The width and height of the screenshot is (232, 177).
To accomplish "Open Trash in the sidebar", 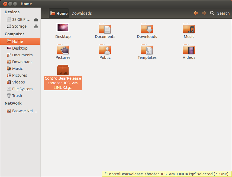I will pyautogui.click(x=17, y=96).
